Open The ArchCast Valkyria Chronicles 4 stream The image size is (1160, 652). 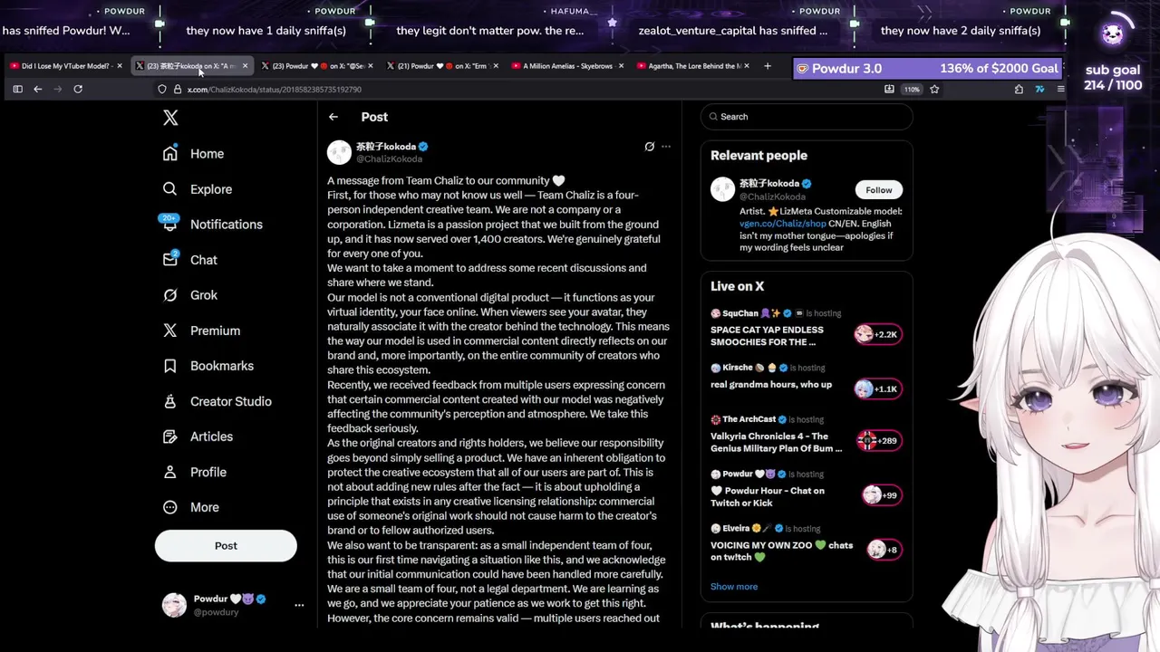pyautogui.click(x=776, y=442)
